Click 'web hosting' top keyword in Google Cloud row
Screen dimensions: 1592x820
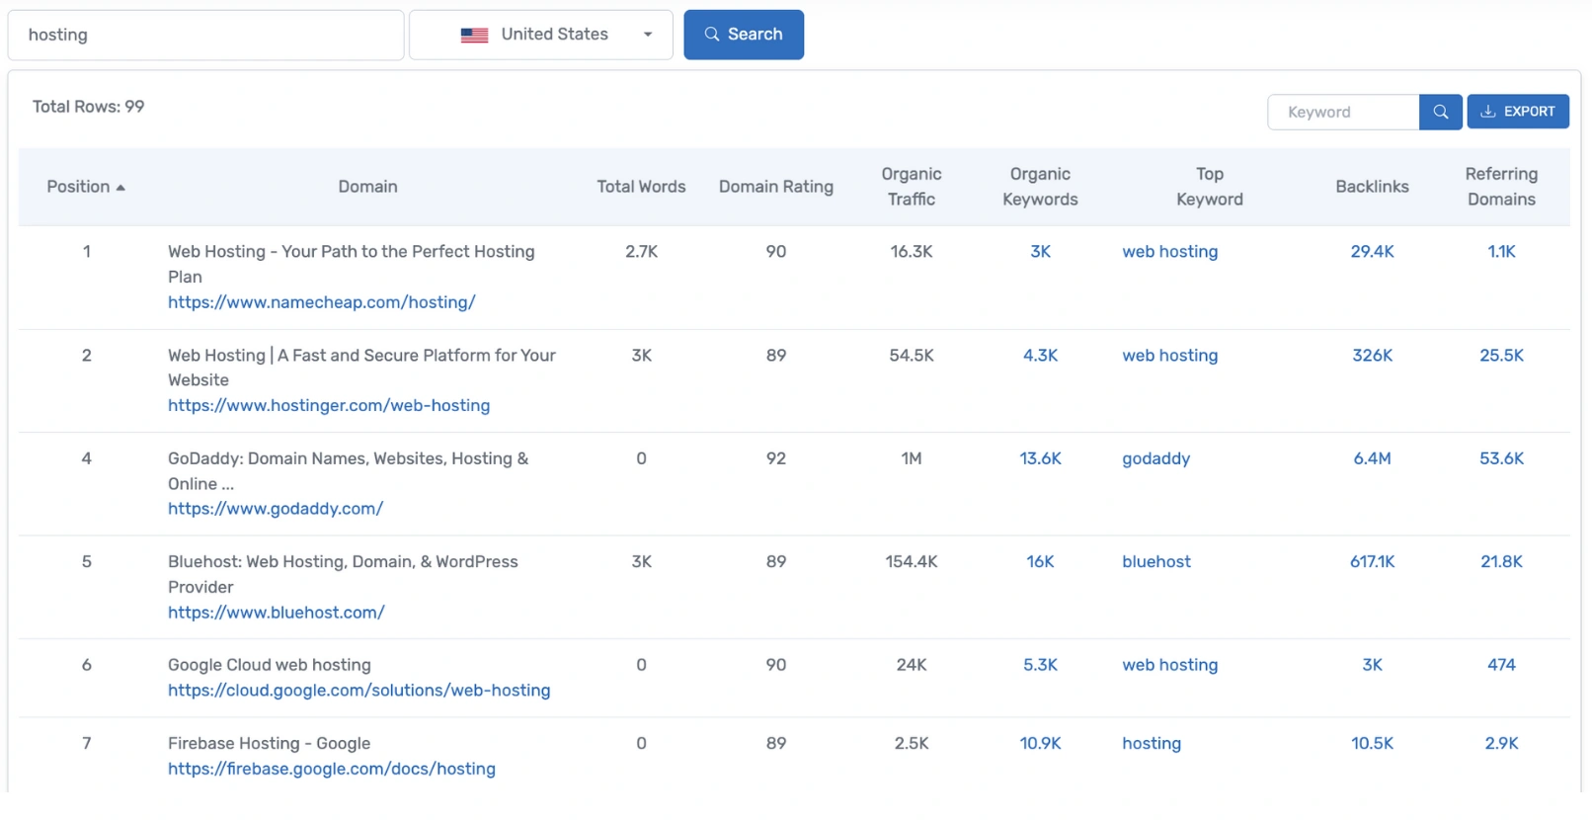pos(1170,665)
